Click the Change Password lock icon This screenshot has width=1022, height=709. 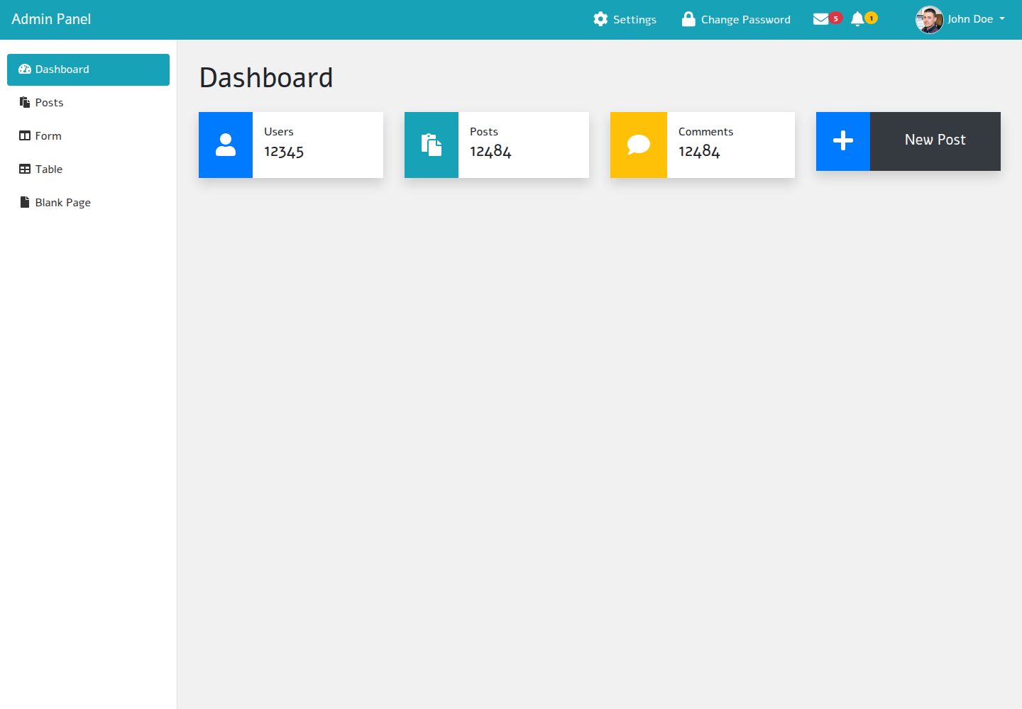click(688, 19)
